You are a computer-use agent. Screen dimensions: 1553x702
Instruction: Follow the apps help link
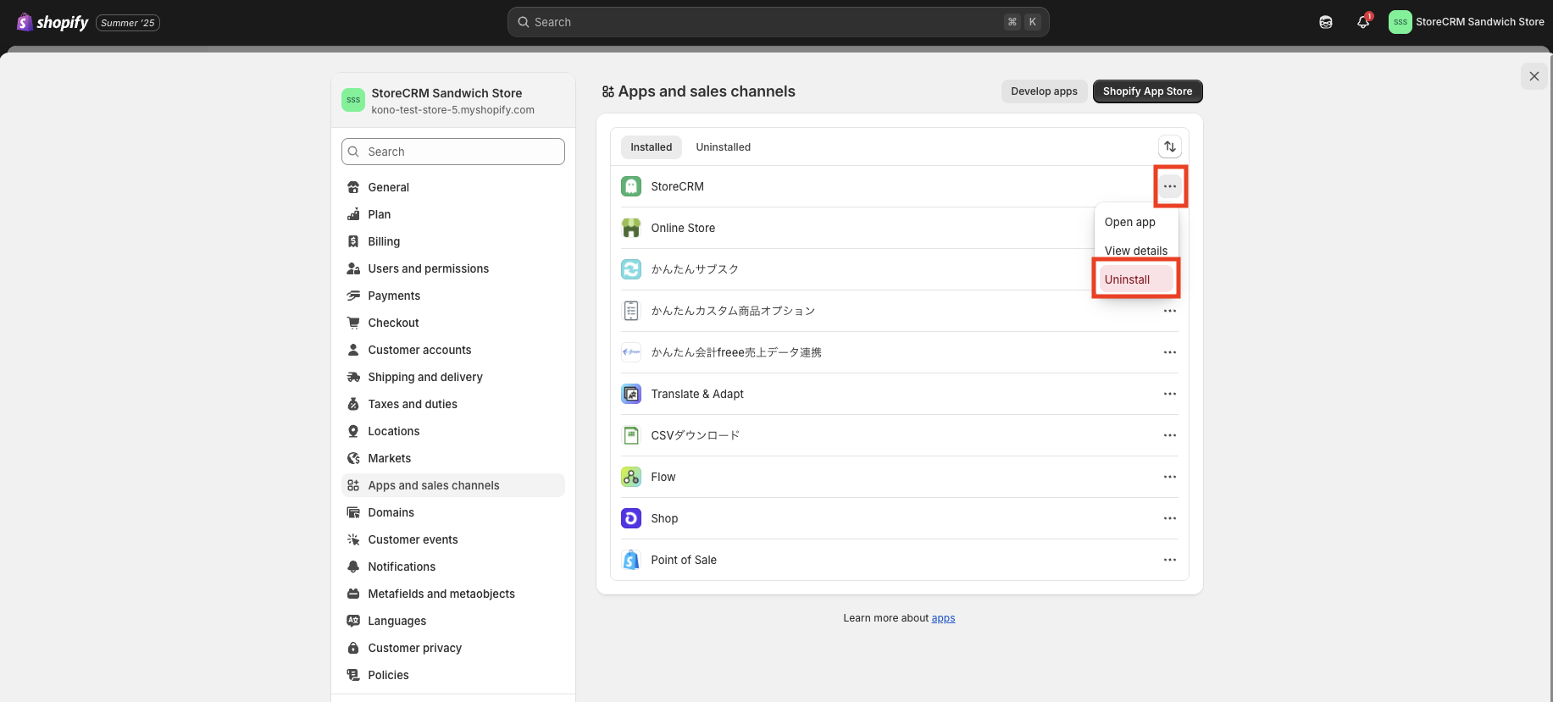point(943,618)
